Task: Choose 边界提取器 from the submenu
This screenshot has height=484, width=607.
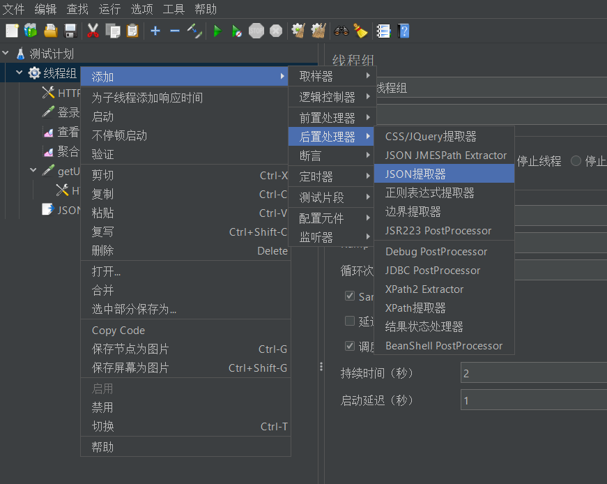Action: click(444, 211)
